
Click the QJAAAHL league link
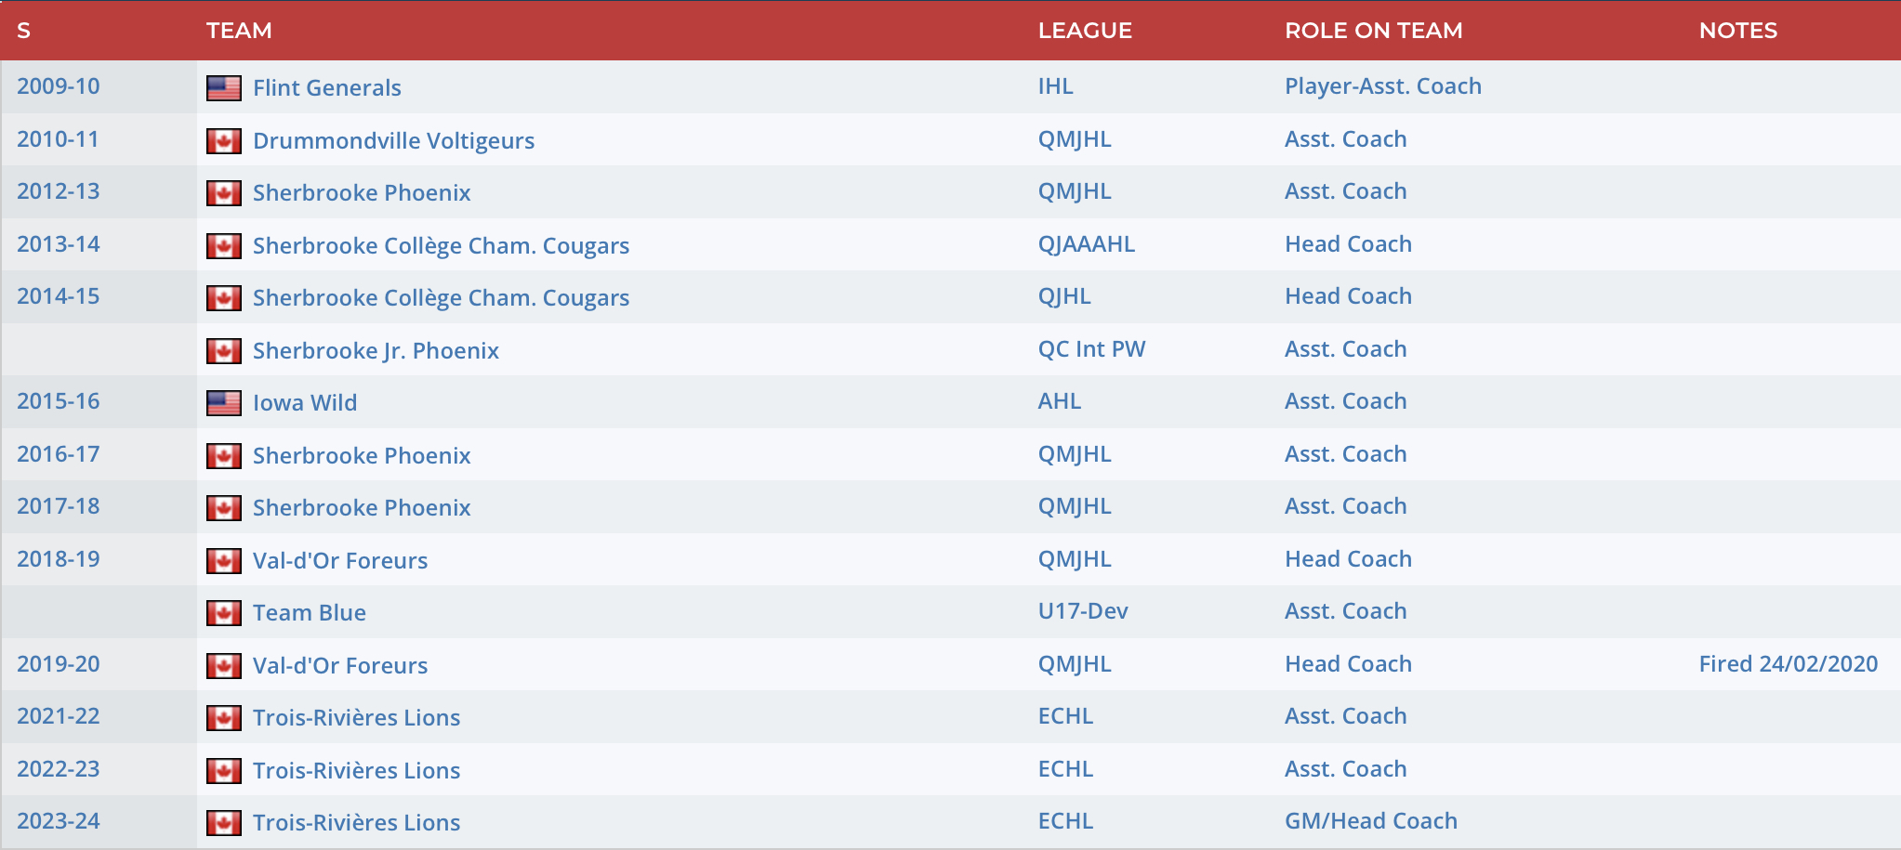[x=1086, y=244]
